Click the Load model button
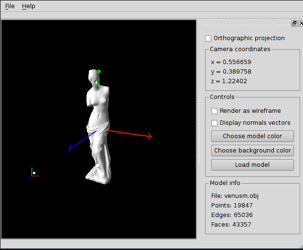 pyautogui.click(x=252, y=165)
